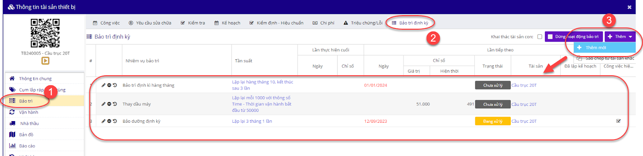Expand the Thêm dropdown button
Screen dimensions: 643x156
click(x=620, y=36)
